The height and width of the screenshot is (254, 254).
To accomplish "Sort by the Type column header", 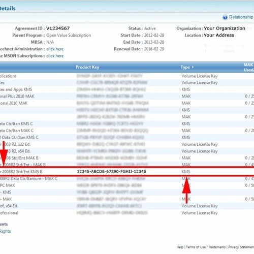I will [x=185, y=67].
